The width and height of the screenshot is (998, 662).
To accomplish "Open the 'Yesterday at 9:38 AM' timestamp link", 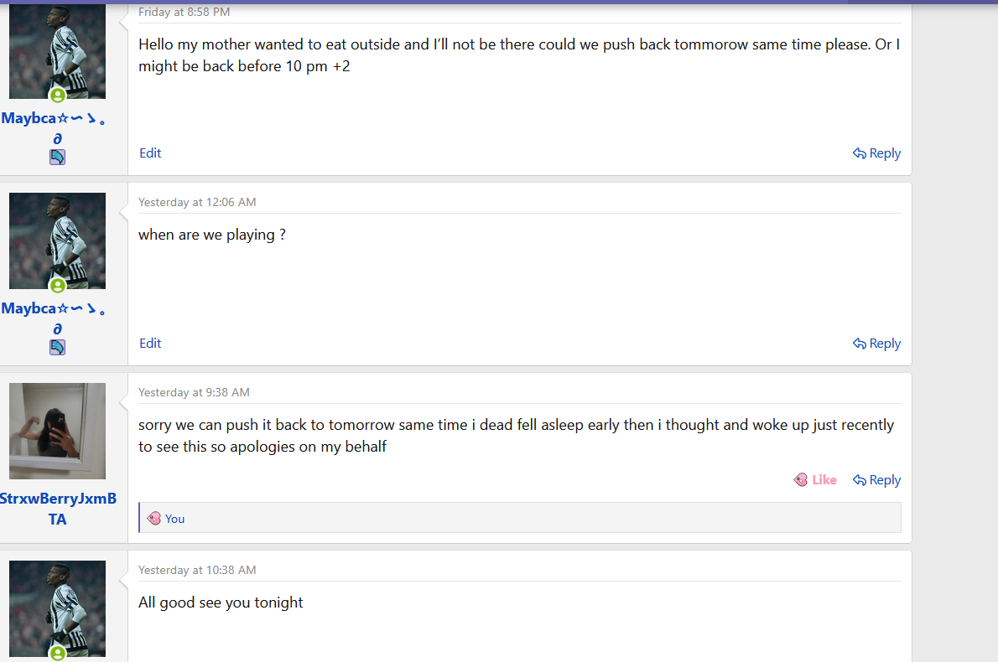I will (194, 392).
